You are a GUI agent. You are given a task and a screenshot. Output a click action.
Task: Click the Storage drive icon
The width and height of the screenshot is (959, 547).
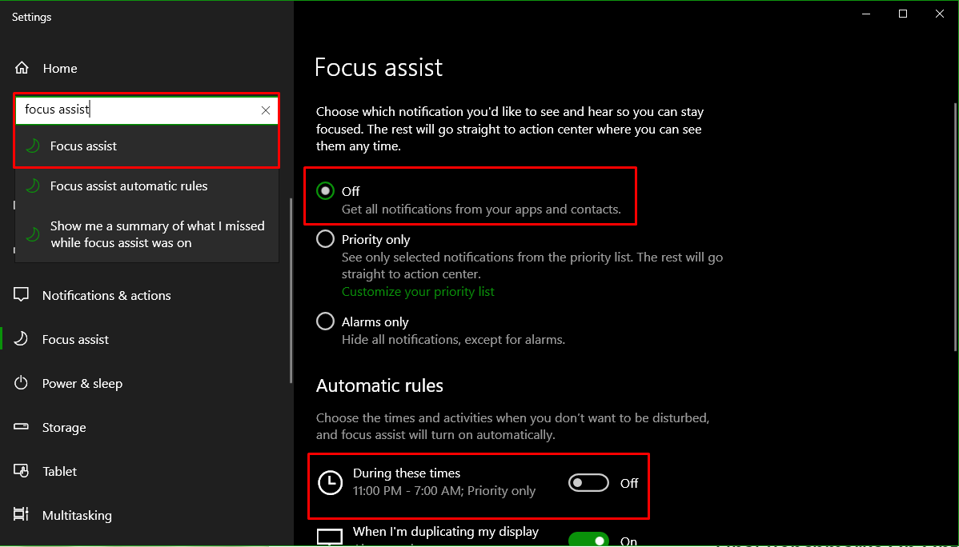pyautogui.click(x=22, y=426)
